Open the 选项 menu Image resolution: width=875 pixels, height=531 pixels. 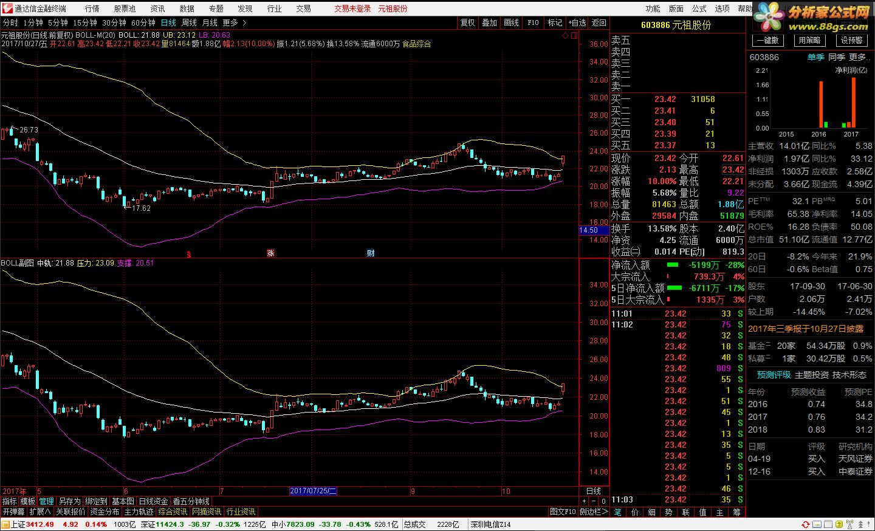(x=722, y=9)
